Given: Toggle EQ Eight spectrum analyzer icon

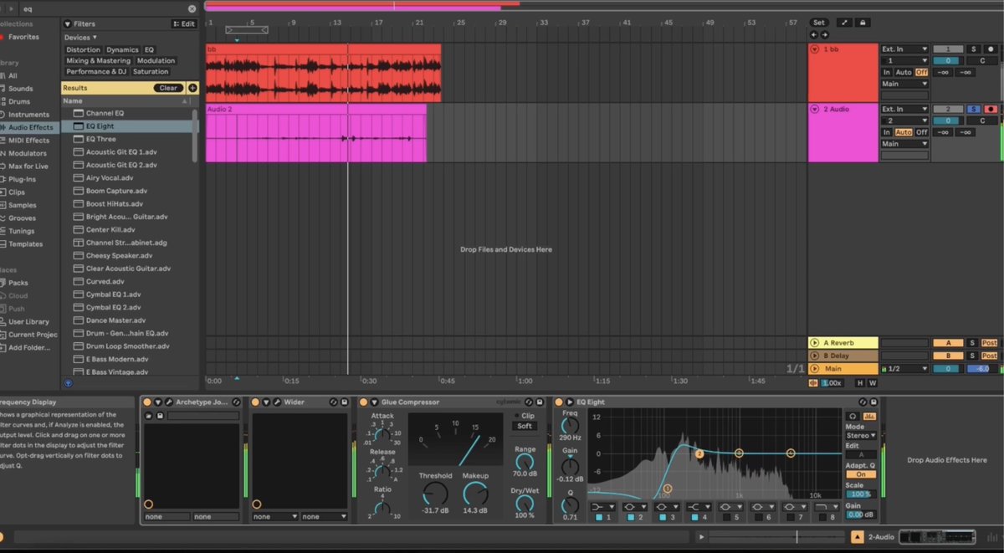Looking at the screenshot, I should (x=869, y=416).
